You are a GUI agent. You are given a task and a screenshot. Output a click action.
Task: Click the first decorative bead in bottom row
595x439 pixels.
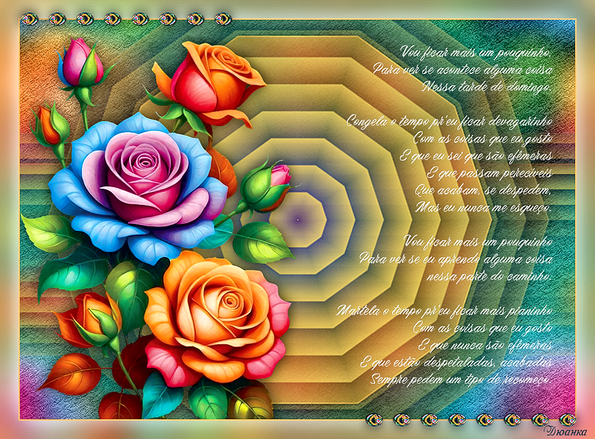(373, 420)
